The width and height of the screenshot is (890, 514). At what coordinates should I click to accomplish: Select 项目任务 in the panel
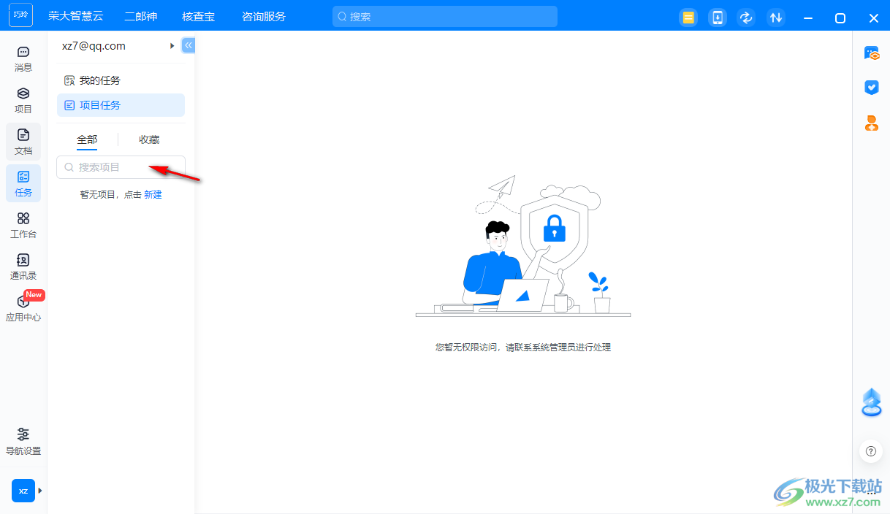click(x=121, y=105)
